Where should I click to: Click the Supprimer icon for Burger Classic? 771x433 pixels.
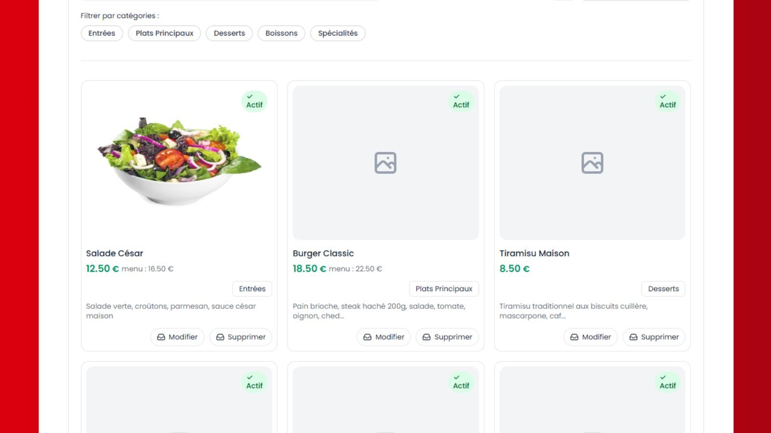pyautogui.click(x=426, y=337)
